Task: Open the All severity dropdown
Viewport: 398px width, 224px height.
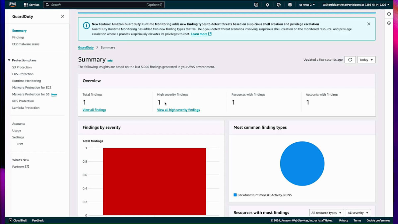Action: pos(358,213)
